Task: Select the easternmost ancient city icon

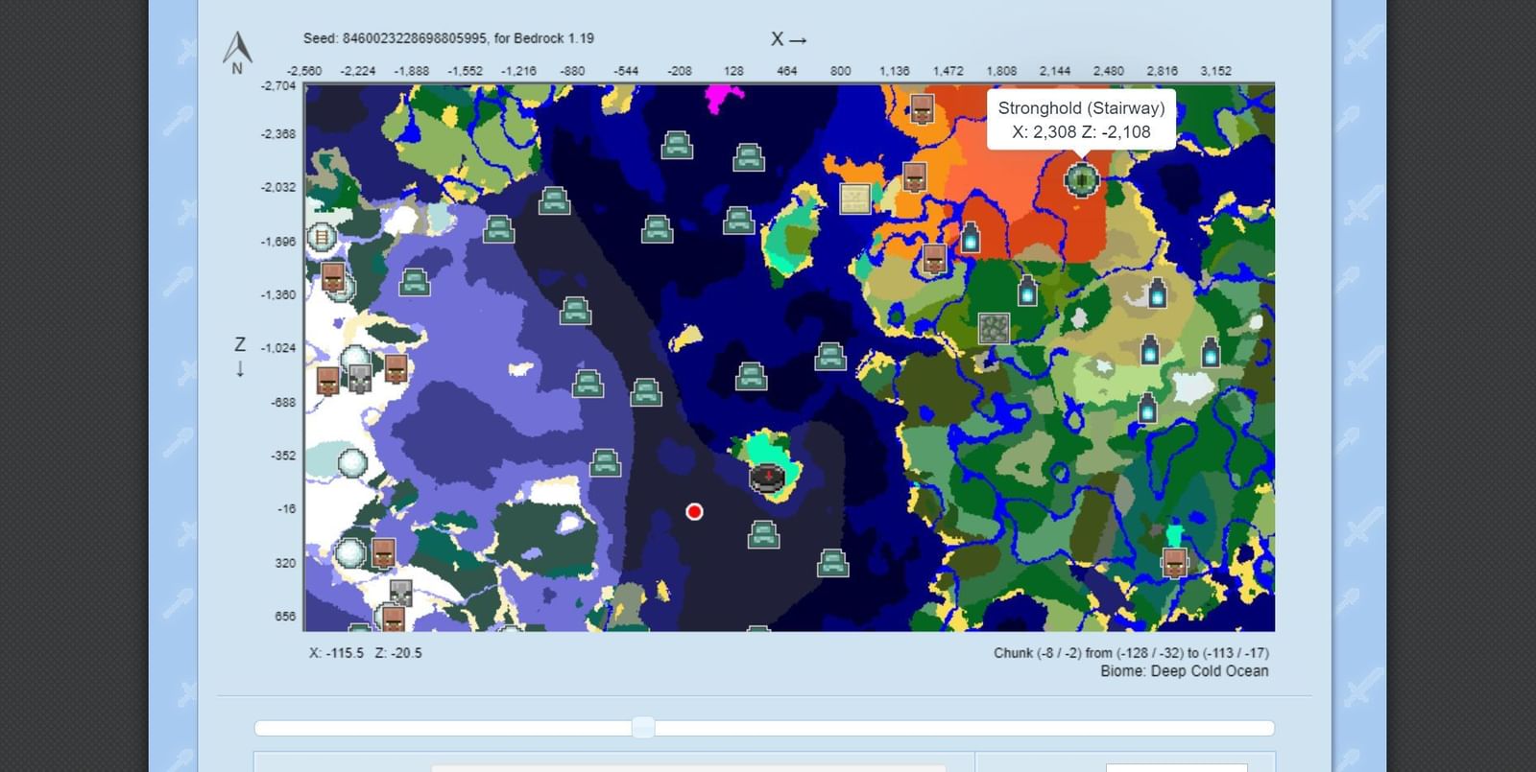Action: point(1211,353)
